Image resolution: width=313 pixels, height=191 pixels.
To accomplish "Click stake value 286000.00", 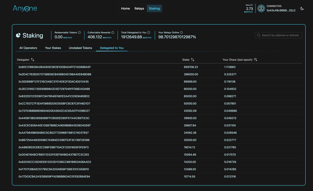I will tap(191, 74).
